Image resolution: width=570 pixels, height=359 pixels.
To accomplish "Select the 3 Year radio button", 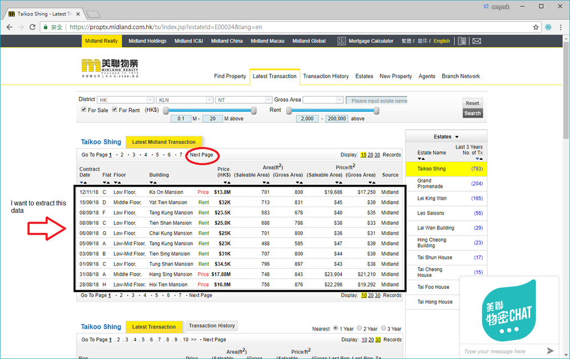I will [x=383, y=328].
